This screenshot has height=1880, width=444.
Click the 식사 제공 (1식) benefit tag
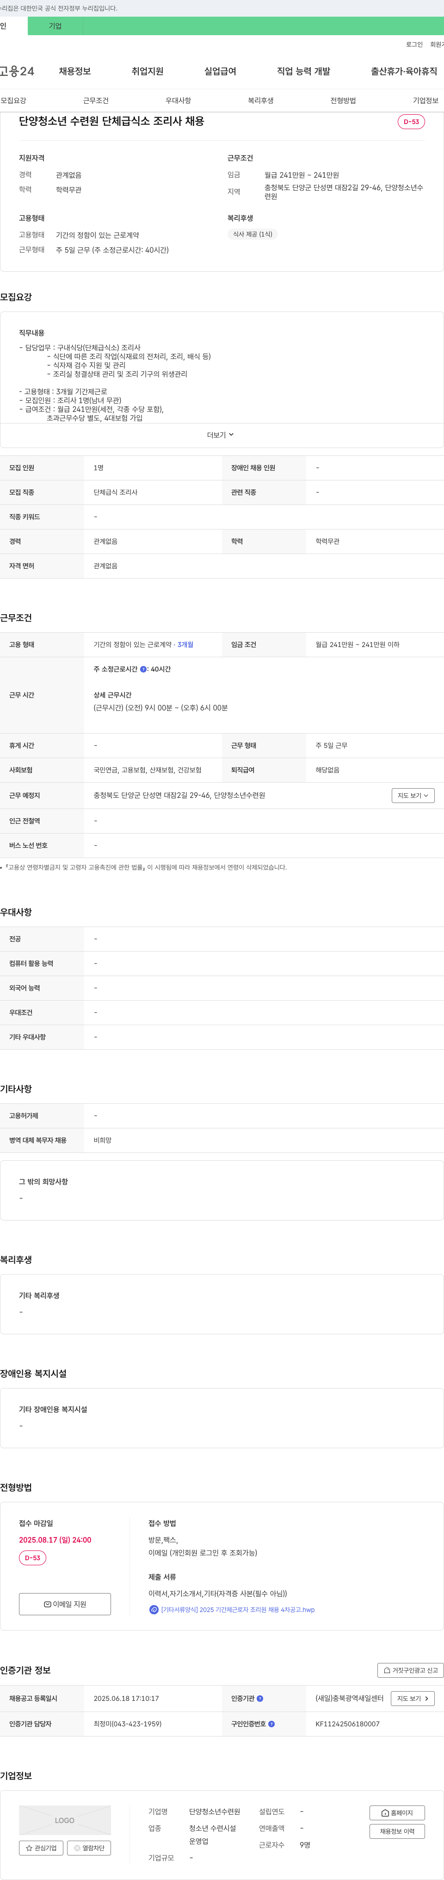point(252,234)
